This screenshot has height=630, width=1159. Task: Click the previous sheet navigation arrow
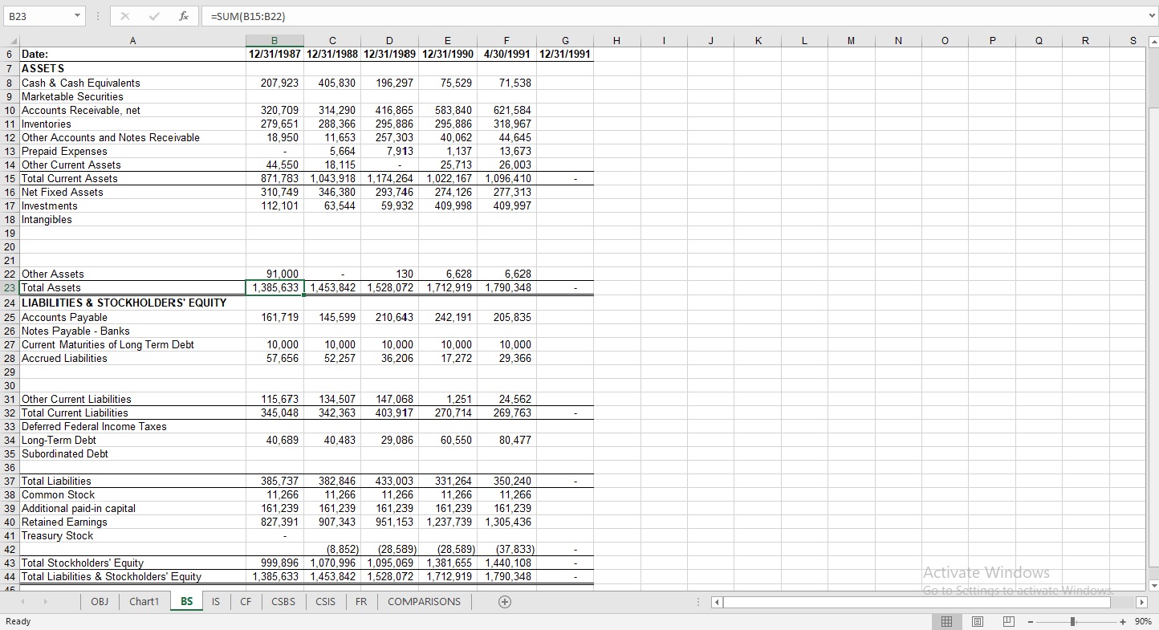click(22, 601)
